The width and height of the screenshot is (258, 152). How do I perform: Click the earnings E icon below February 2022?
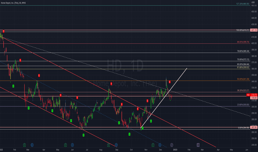[x=24, y=145]
